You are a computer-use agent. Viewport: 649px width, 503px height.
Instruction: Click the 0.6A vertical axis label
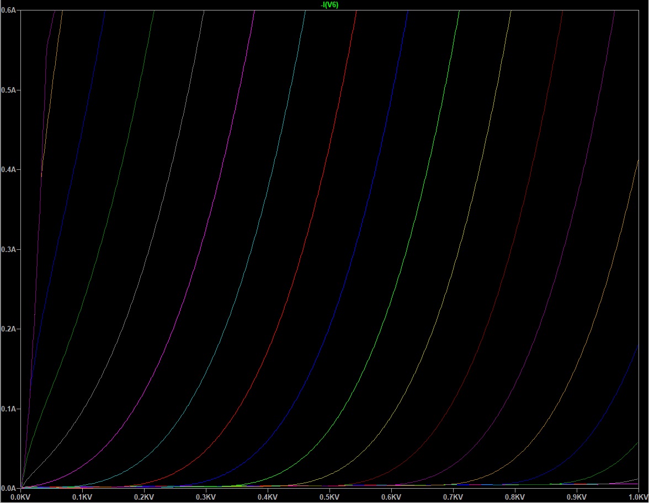point(9,10)
